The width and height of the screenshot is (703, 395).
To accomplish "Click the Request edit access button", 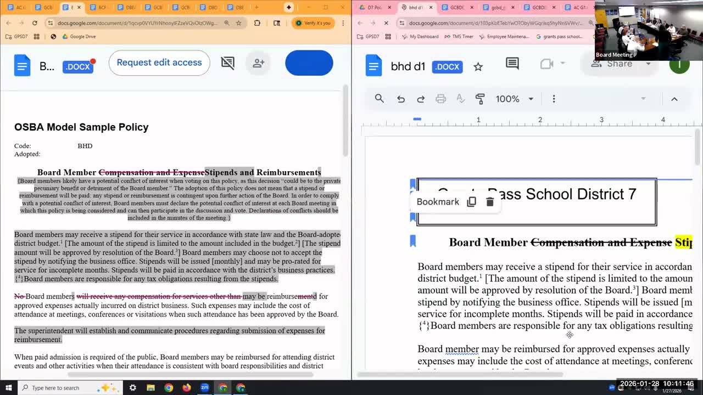I will (x=159, y=63).
